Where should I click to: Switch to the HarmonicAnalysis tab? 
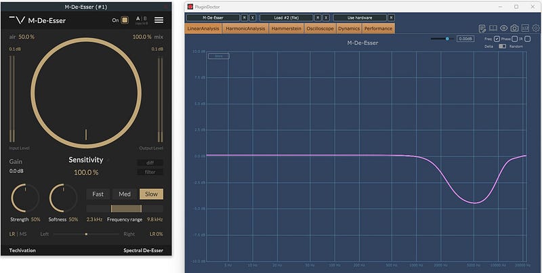tap(247, 28)
